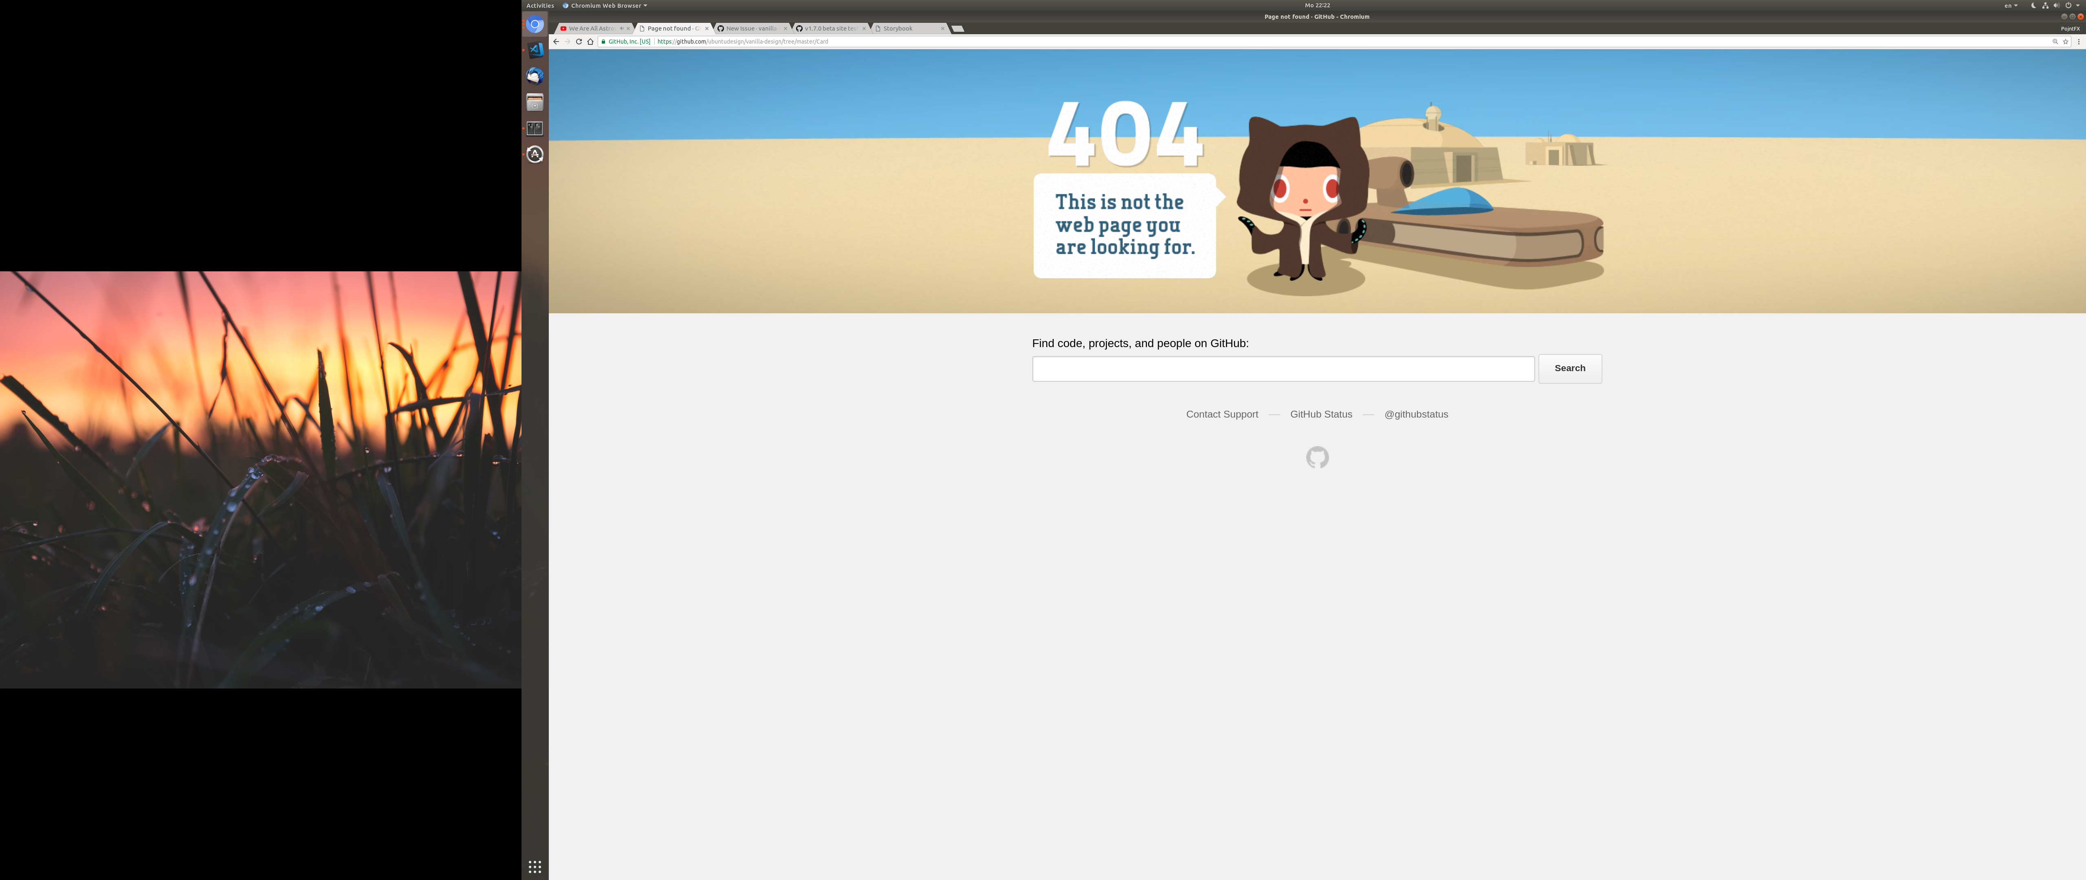Click the night light moon icon
Screen dimensions: 2086x880
point(2033,6)
